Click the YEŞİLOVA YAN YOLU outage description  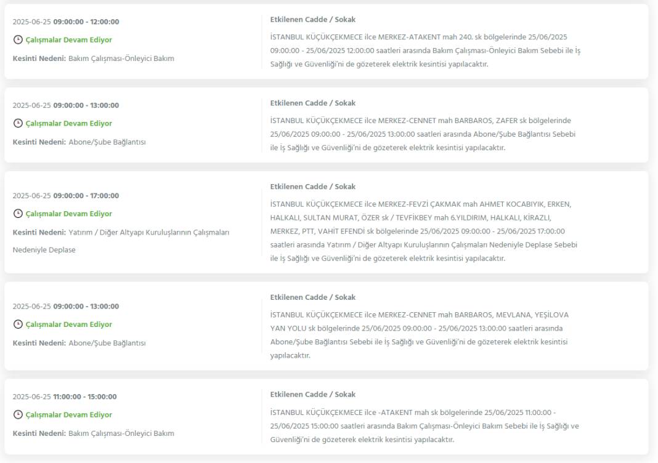click(420, 335)
